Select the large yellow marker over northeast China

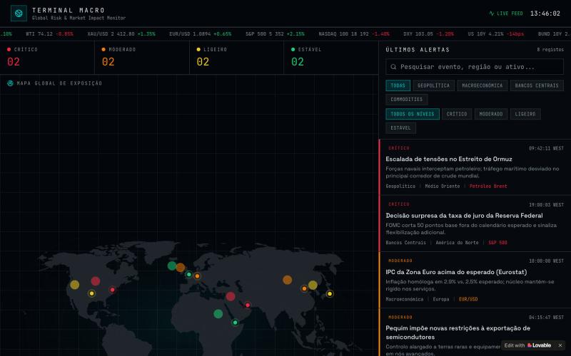click(313, 285)
